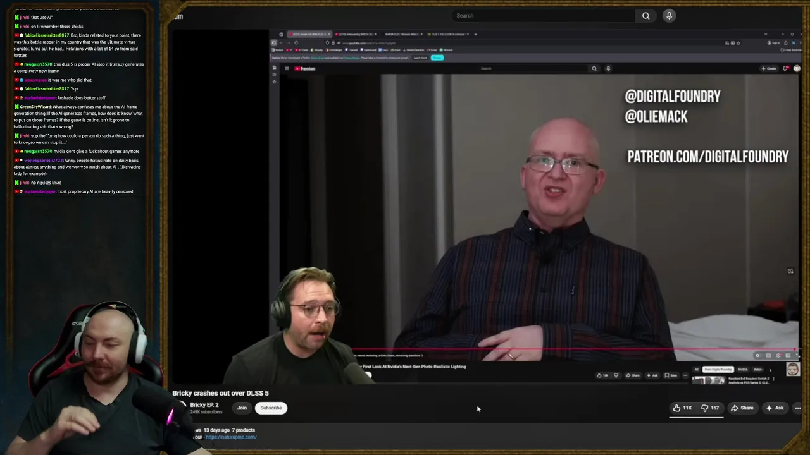Activate voice search microphone icon
This screenshot has width=810, height=455.
669,16
